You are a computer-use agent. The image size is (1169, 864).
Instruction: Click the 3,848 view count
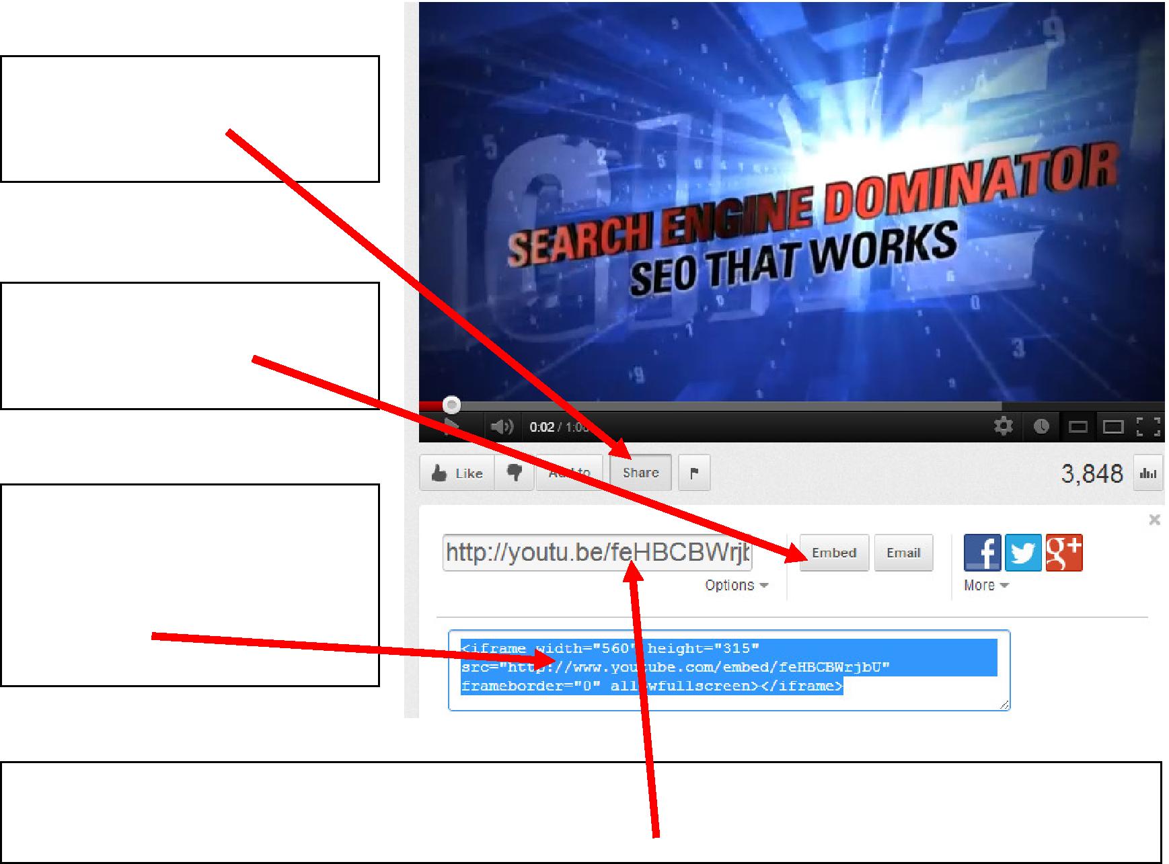click(x=1092, y=473)
